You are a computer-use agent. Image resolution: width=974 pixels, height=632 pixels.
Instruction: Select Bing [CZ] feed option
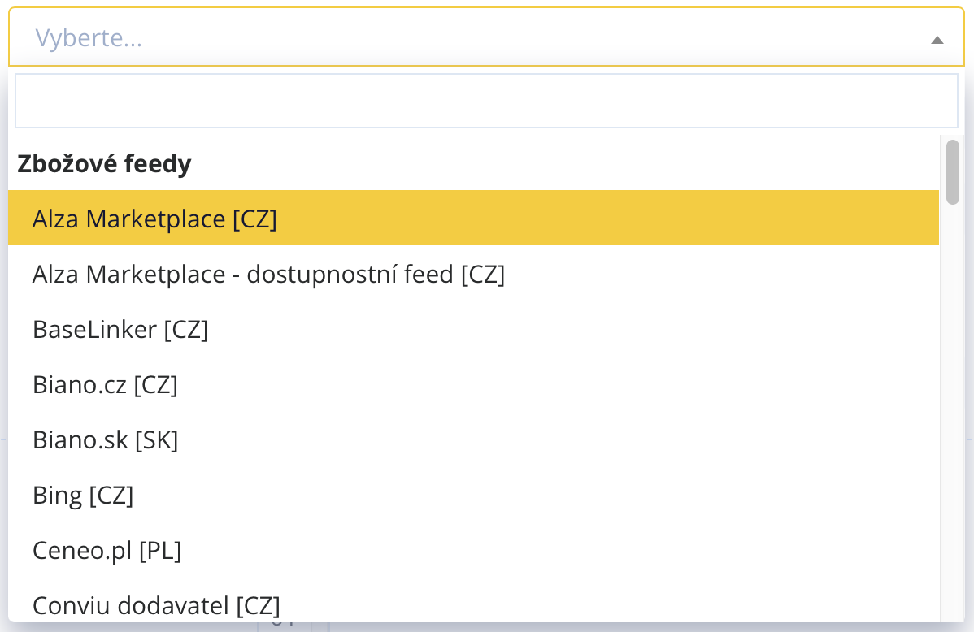coord(83,496)
